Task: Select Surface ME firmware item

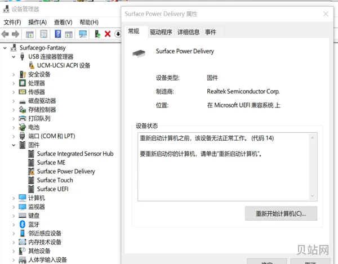Action: (51, 163)
